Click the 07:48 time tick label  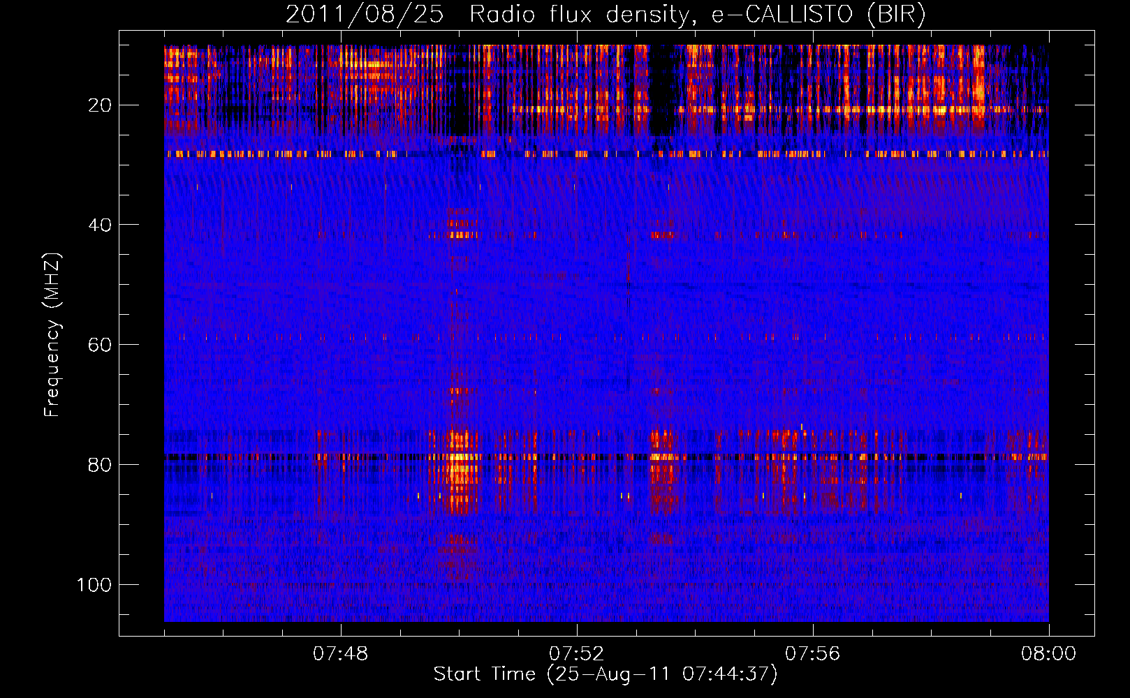point(340,654)
